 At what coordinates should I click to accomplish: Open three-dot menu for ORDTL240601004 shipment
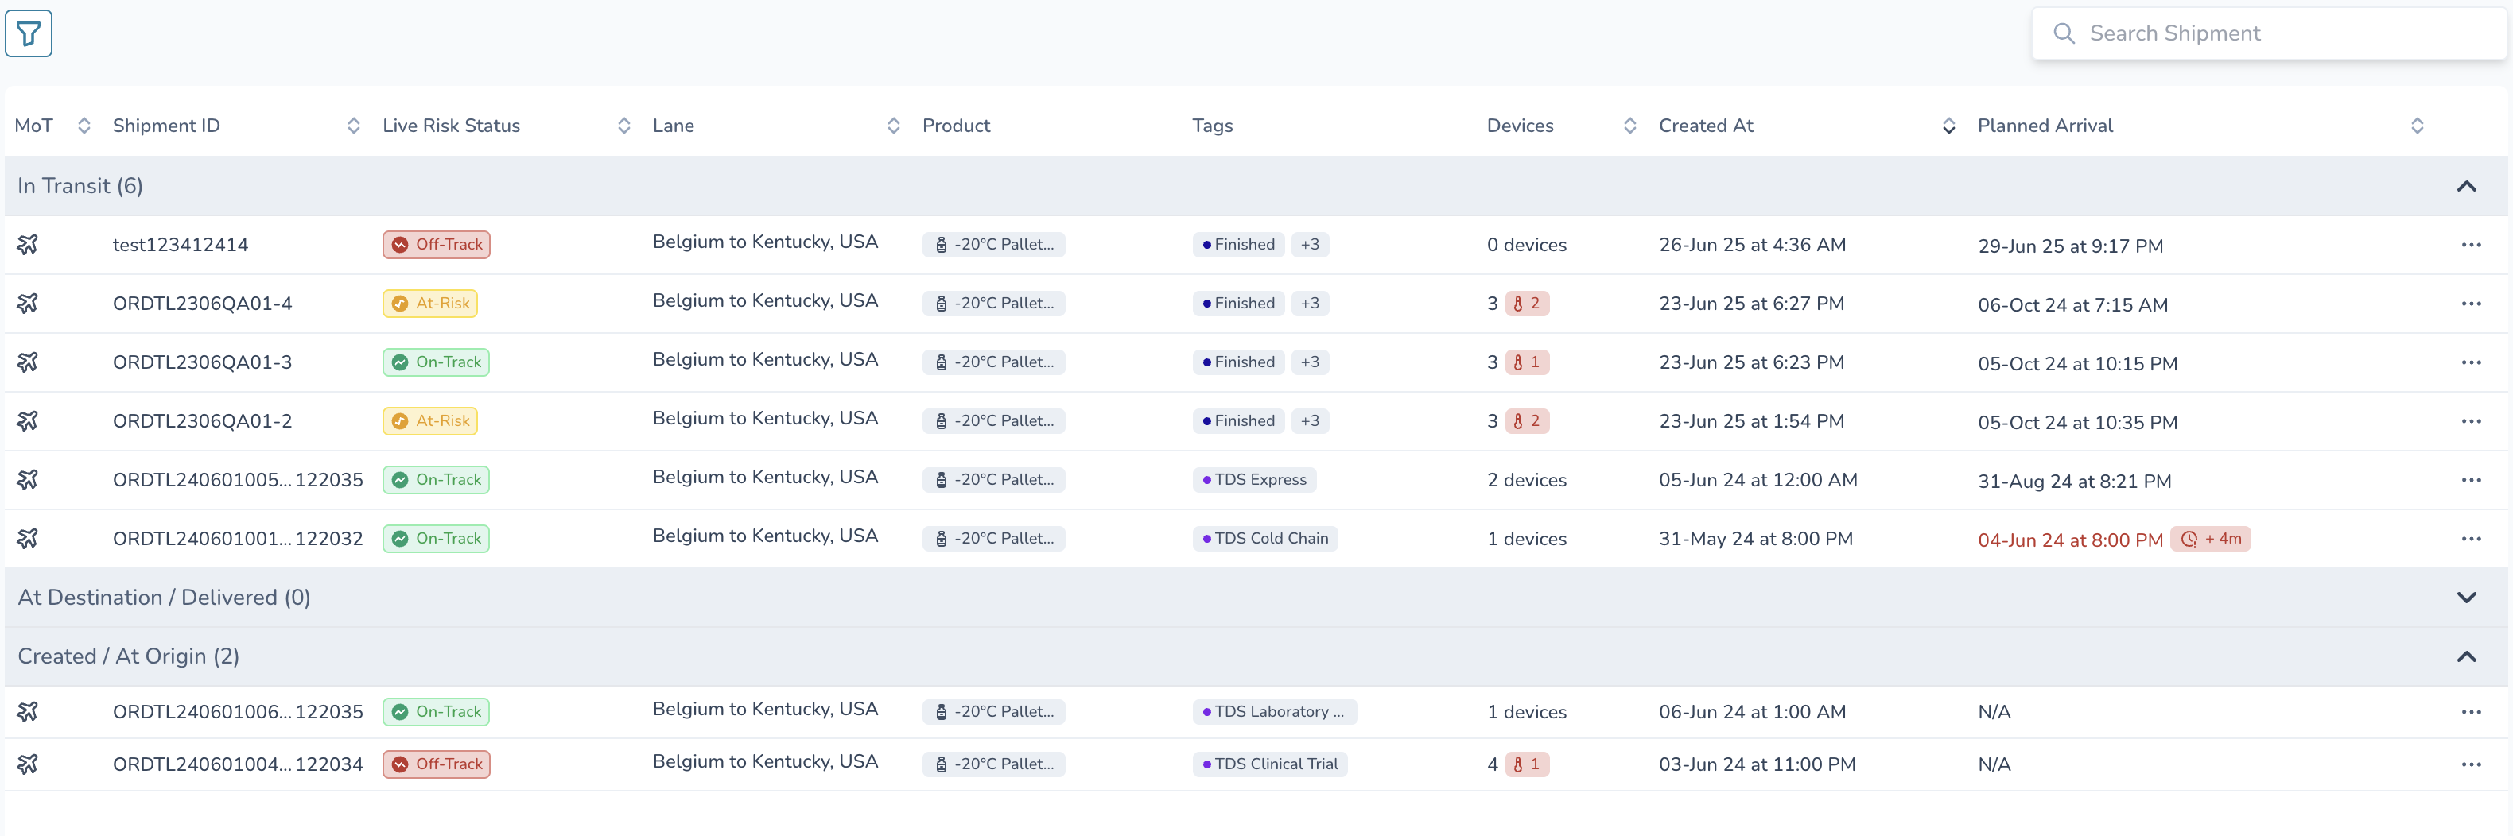point(2470,764)
